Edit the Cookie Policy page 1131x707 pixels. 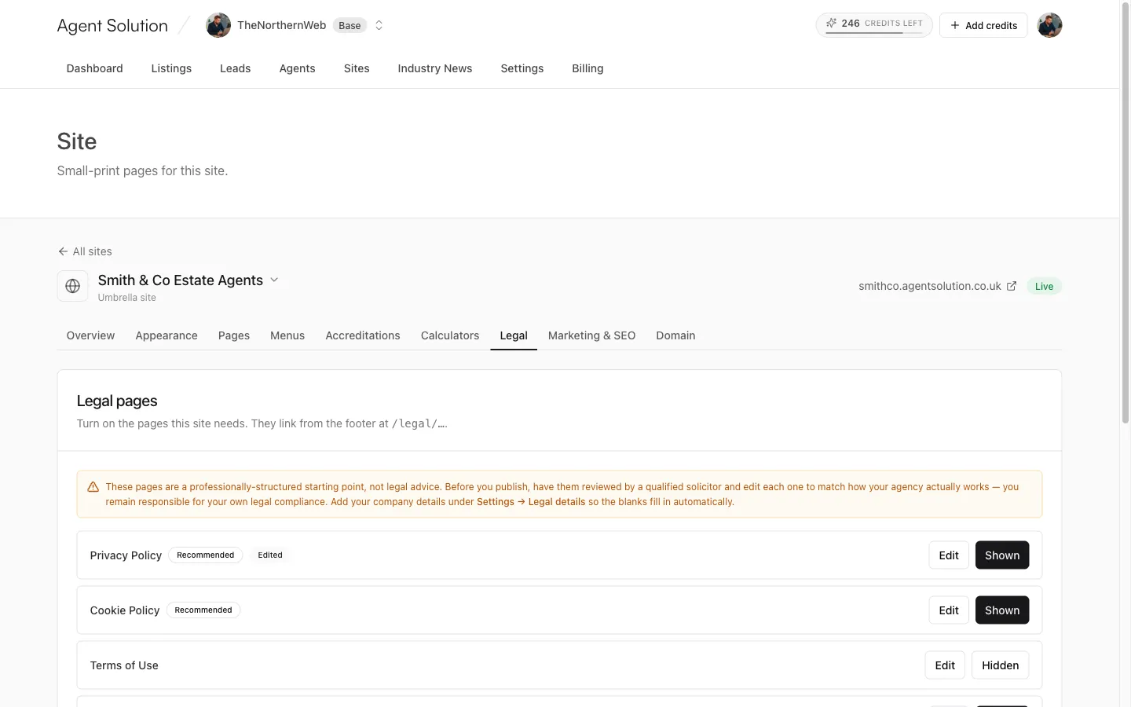pyautogui.click(x=949, y=610)
